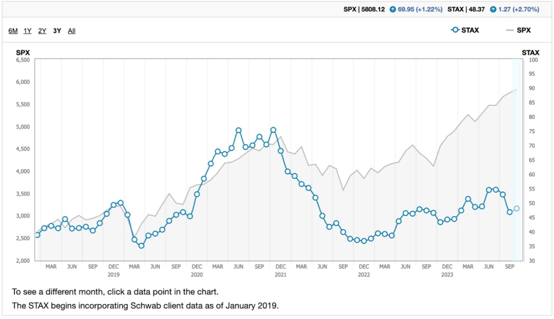This screenshot has height=319, width=554.
Task: Click the '2022' year label
Action: coord(364,274)
